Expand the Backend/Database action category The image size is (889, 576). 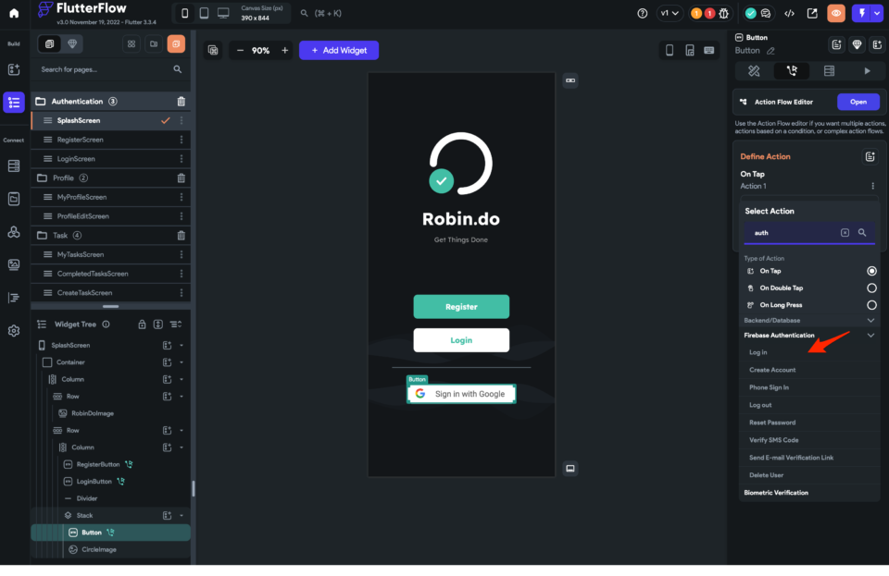click(870, 319)
